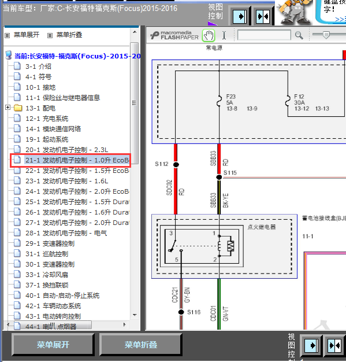Click the 11-1 reference beside the relay box
The image size is (346, 362).
pyautogui.click(x=308, y=236)
